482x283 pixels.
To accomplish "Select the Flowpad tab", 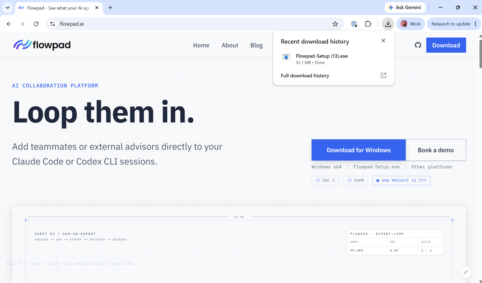I will (x=59, y=8).
